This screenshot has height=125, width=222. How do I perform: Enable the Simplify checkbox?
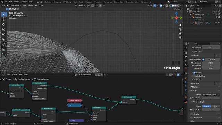click(x=192, y=114)
